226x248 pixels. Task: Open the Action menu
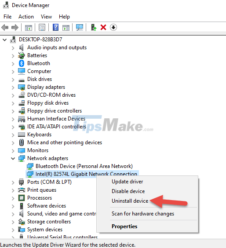26,17
